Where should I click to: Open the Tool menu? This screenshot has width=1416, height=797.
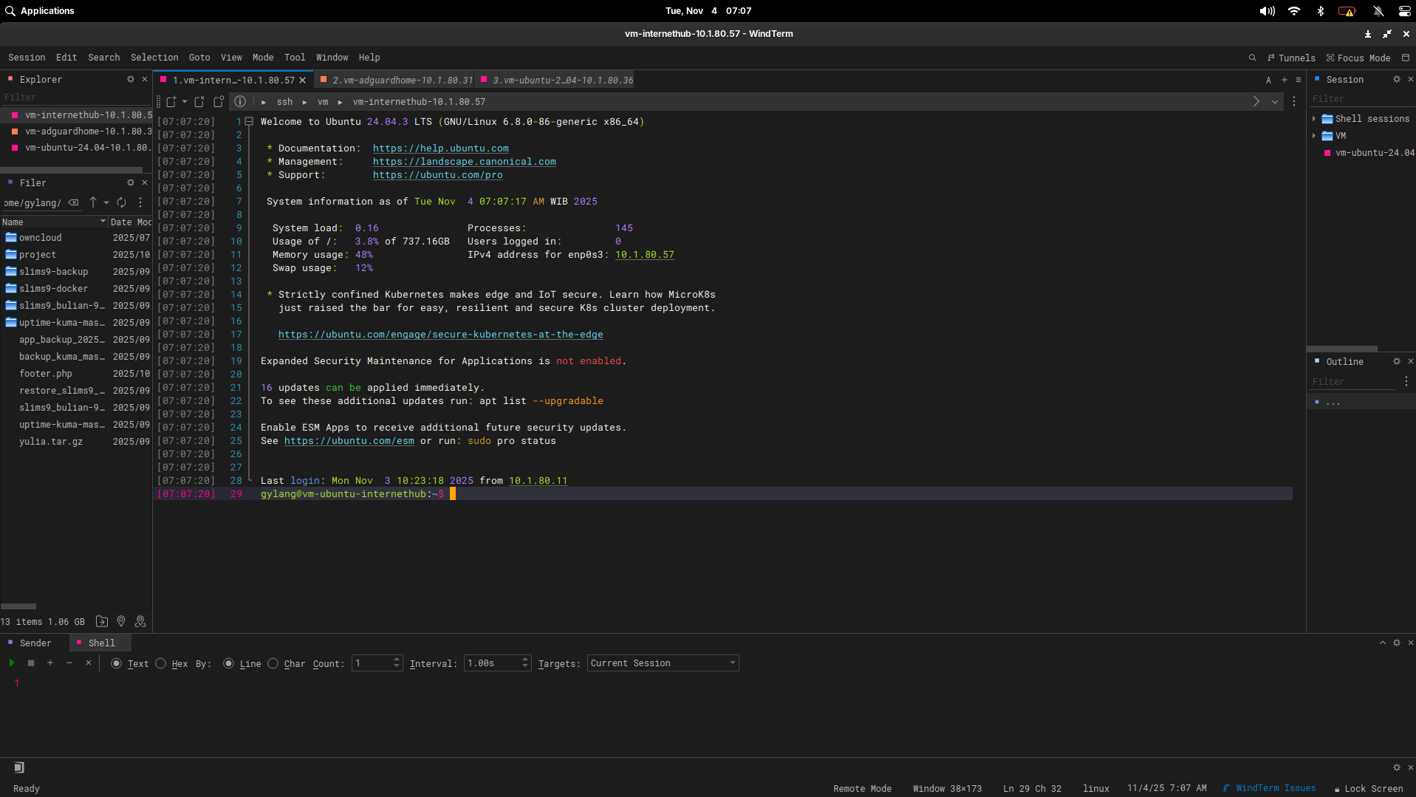(x=294, y=58)
